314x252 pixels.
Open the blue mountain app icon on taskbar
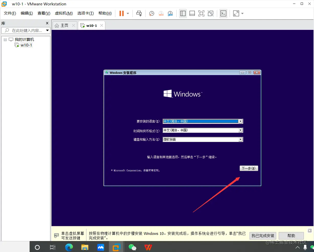click(x=101, y=247)
